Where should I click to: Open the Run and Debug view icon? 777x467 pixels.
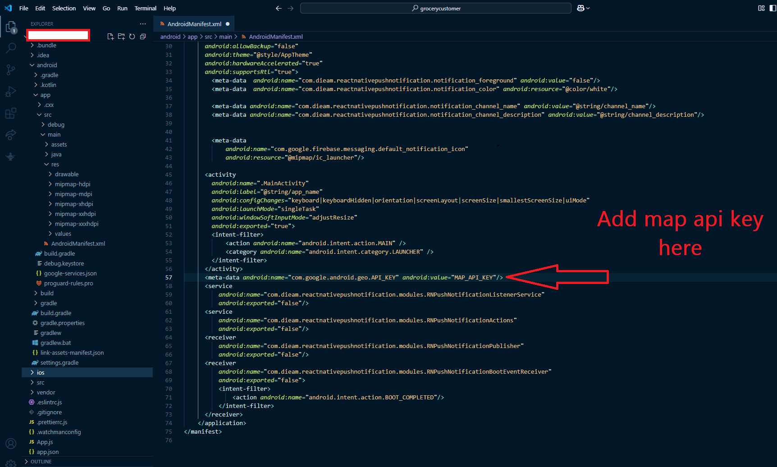[x=11, y=92]
